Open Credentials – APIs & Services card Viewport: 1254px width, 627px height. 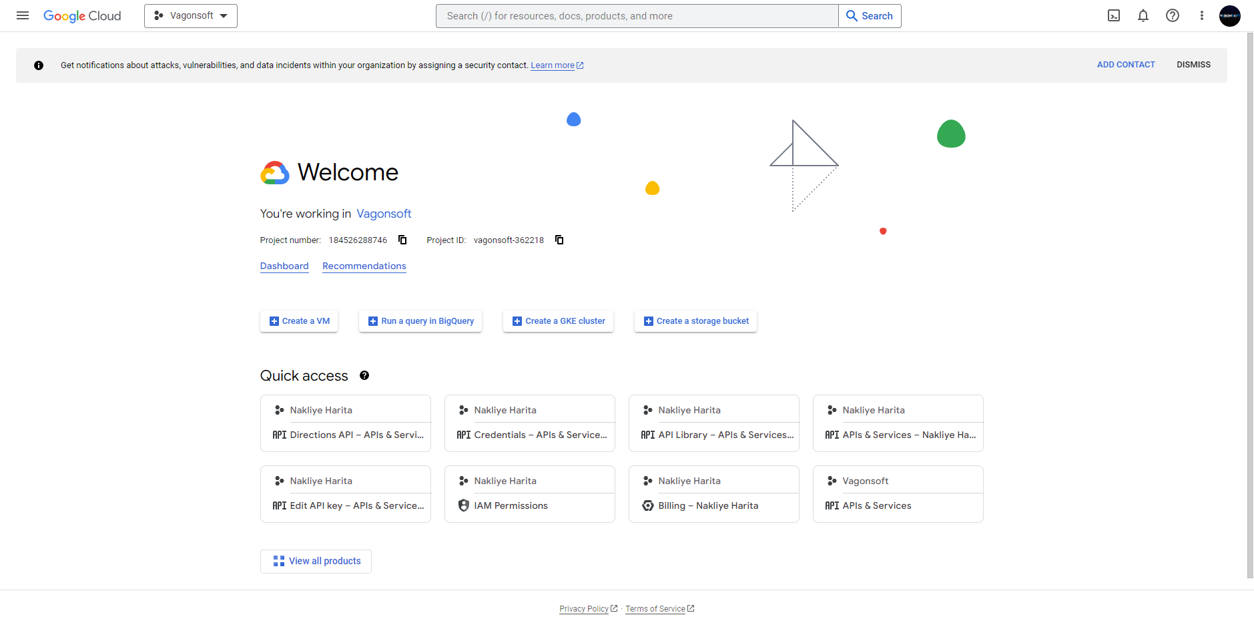[x=530, y=423]
